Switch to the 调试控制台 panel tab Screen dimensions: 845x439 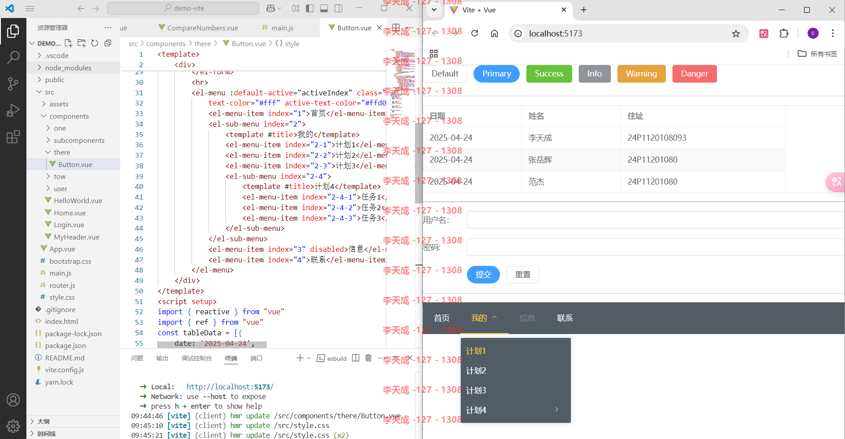(197, 358)
